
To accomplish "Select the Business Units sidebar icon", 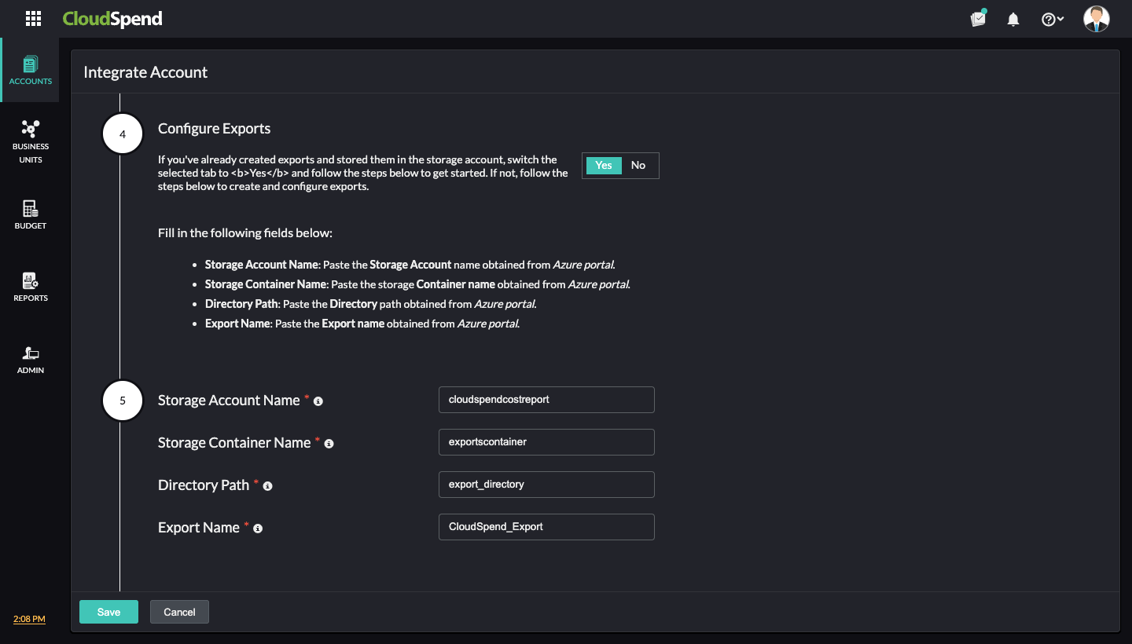I will point(30,140).
